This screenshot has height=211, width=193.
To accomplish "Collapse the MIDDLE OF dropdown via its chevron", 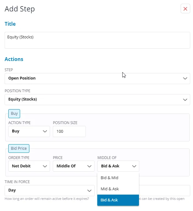I will pyautogui.click(x=134, y=166).
